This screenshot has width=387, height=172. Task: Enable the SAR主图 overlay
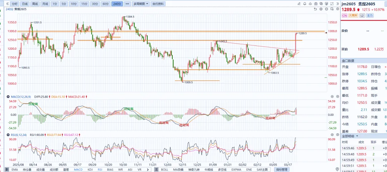pos(262,169)
